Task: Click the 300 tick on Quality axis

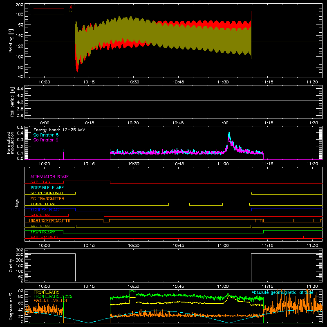Action: 20,250
